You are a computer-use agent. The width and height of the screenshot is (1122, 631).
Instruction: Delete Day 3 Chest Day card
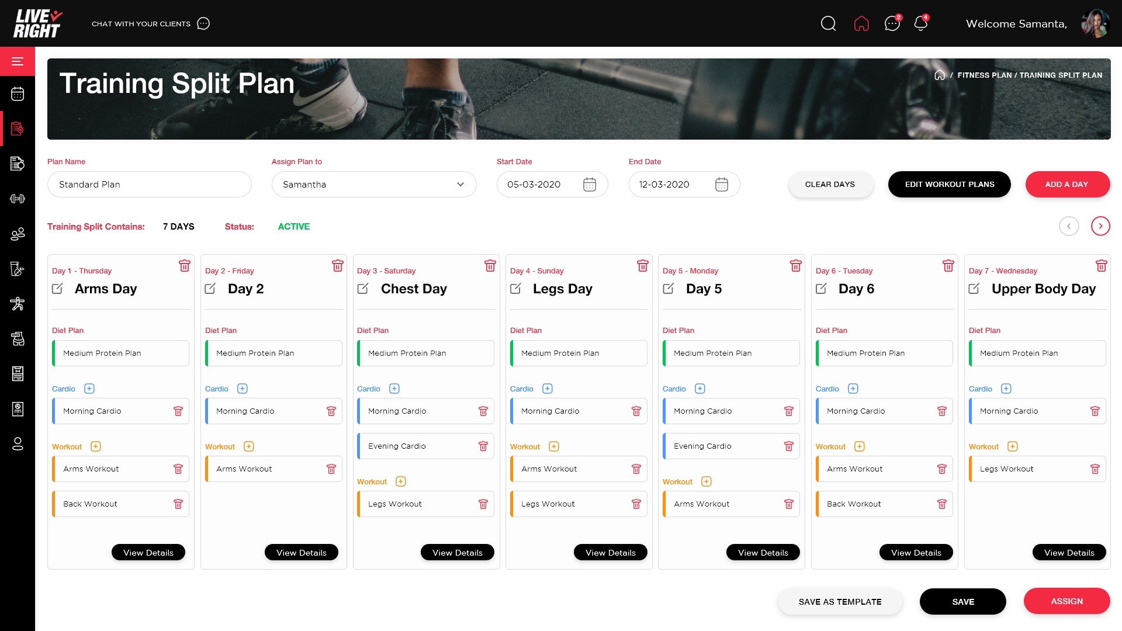pyautogui.click(x=490, y=266)
